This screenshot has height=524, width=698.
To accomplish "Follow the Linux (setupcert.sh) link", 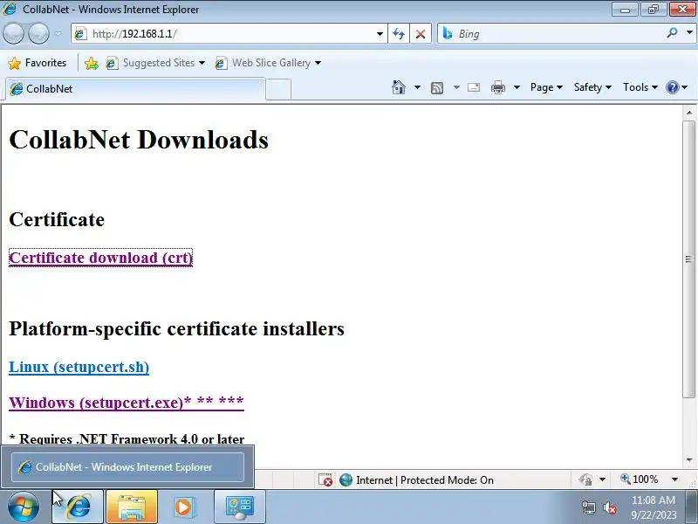I will 79,367.
